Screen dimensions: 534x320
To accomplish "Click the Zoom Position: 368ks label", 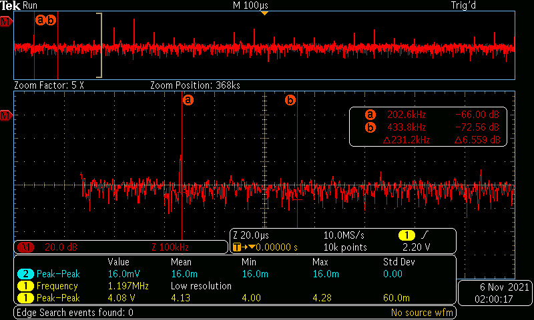I will 195,85.
